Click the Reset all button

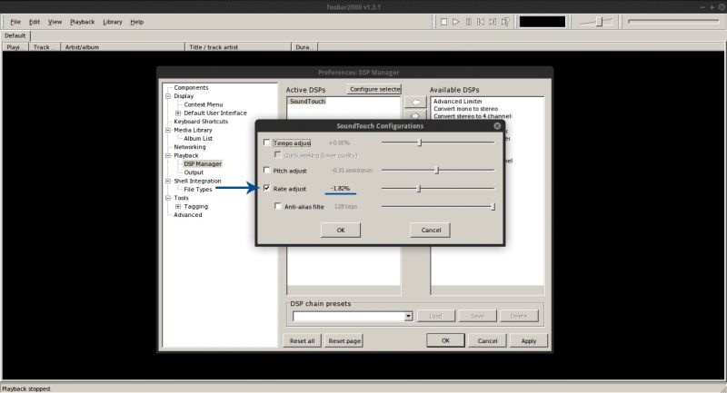302,340
